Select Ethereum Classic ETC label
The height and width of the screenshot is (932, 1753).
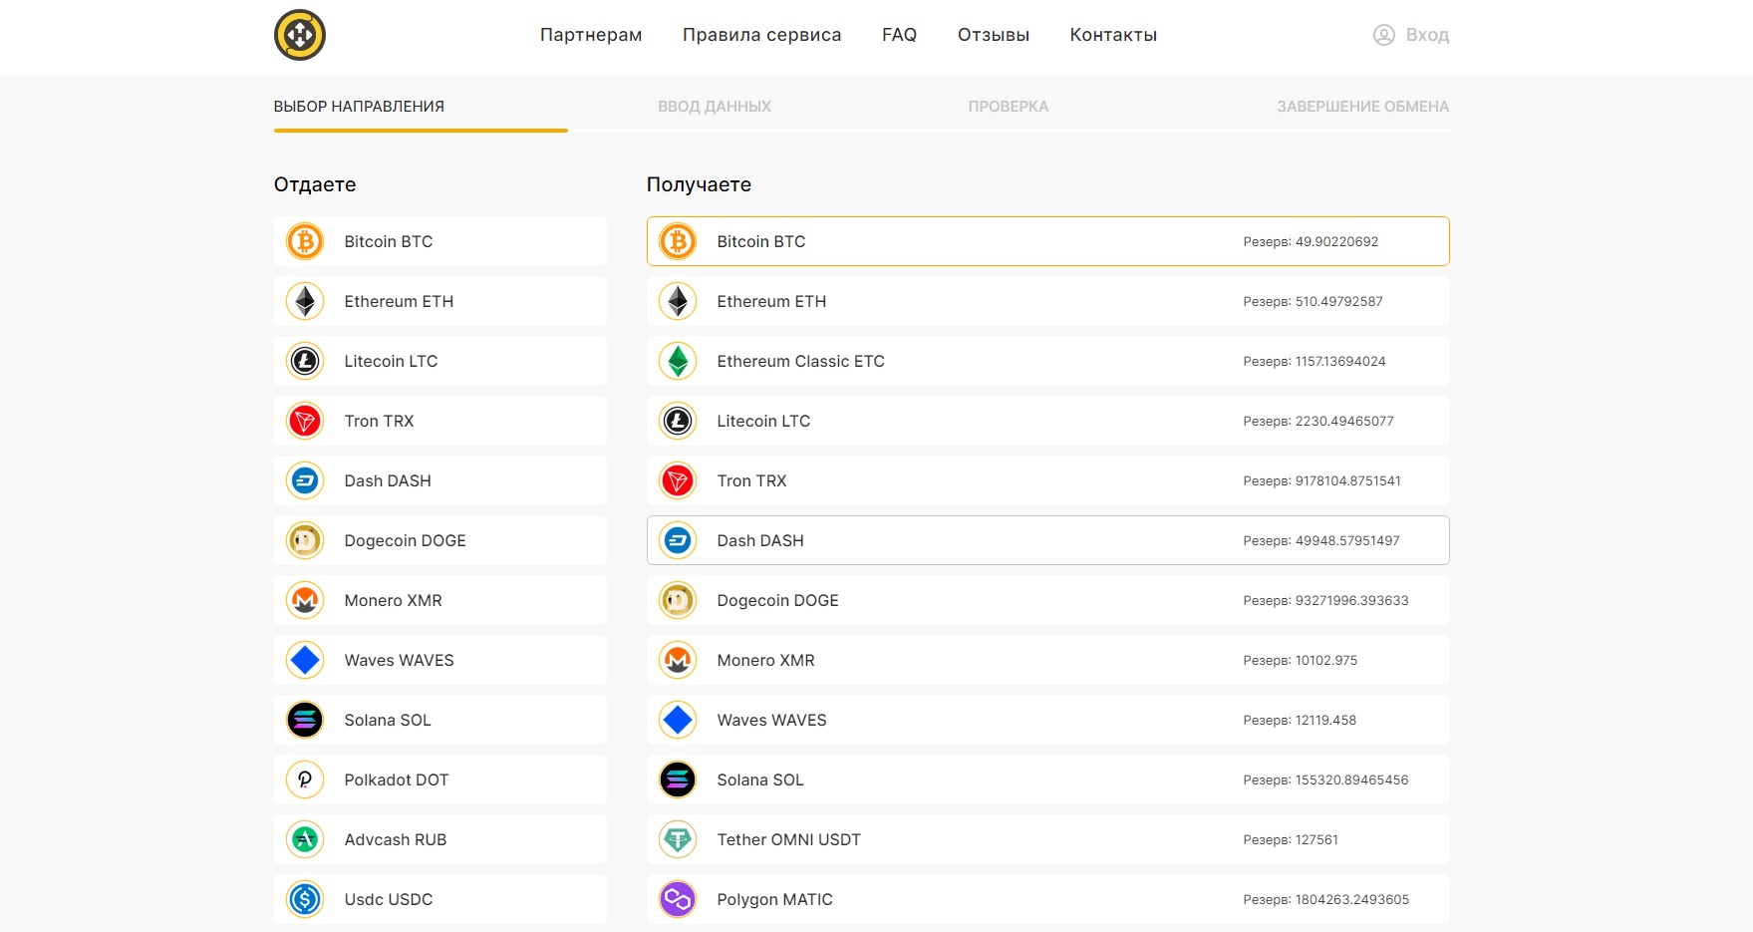point(801,361)
